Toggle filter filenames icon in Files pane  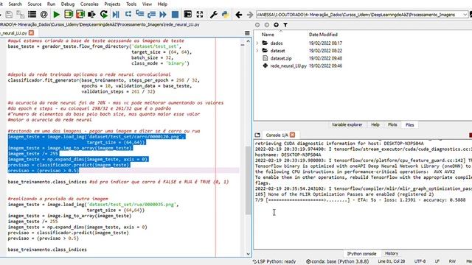pyautogui.click(x=285, y=25)
